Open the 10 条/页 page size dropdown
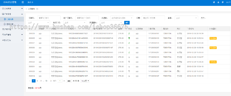 click(85, 81)
